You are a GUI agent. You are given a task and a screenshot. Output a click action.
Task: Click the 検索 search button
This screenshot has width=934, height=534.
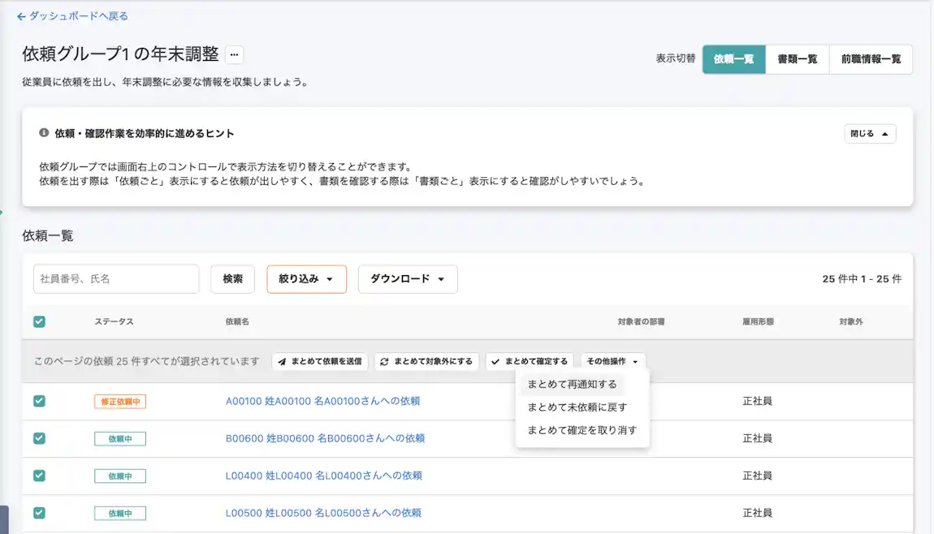pos(232,278)
